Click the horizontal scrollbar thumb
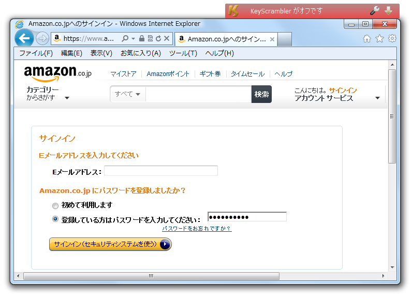The width and height of the screenshot is (412, 297). pos(151,276)
